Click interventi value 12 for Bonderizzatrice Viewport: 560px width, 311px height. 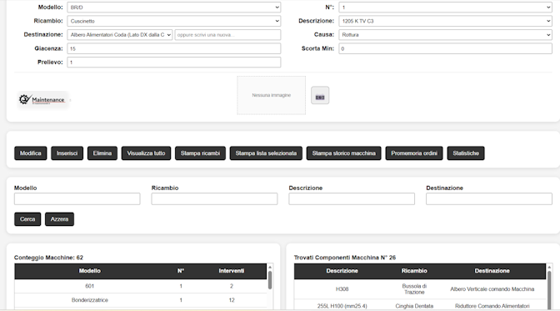pyautogui.click(x=232, y=300)
